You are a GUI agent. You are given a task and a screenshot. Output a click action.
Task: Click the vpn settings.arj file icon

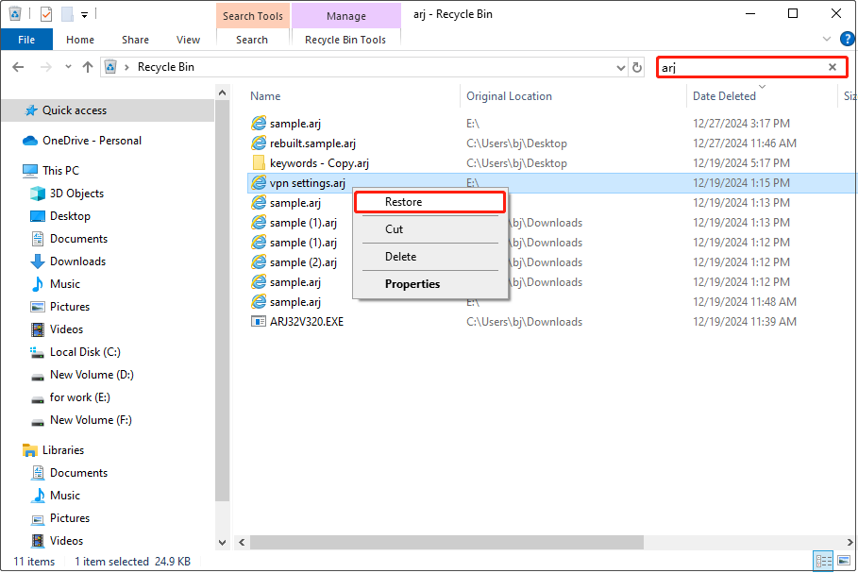259,183
